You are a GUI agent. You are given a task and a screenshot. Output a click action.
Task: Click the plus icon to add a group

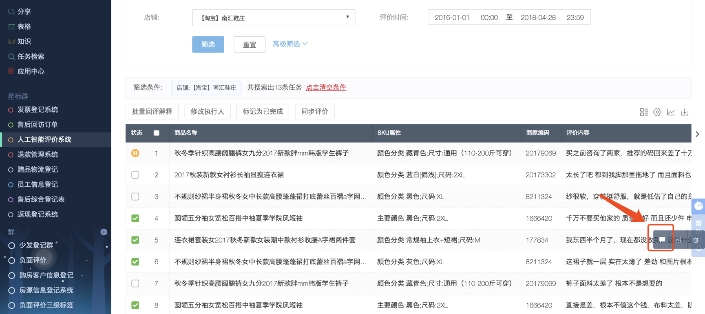(104, 232)
